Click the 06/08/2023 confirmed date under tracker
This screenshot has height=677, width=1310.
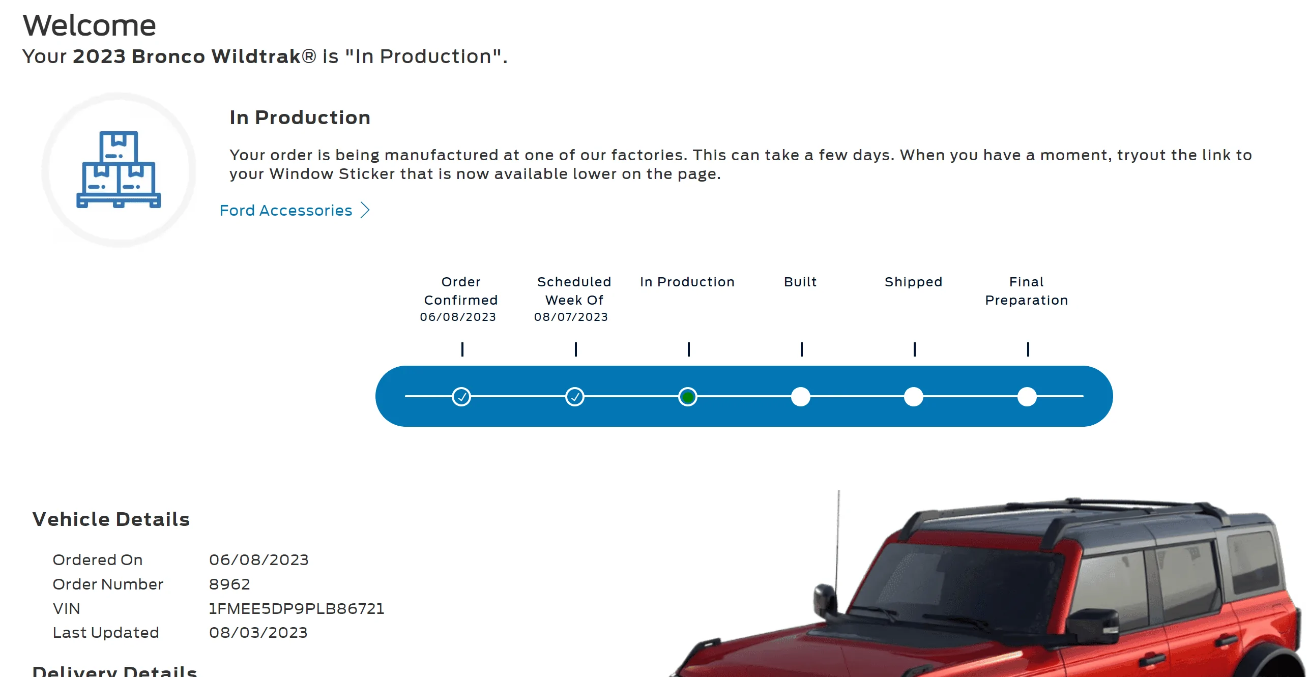click(458, 317)
